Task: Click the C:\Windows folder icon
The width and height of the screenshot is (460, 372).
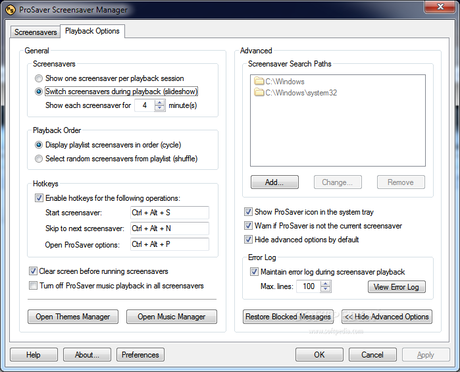Action: (259, 81)
